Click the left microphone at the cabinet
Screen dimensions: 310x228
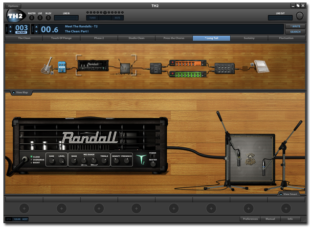point(239,158)
